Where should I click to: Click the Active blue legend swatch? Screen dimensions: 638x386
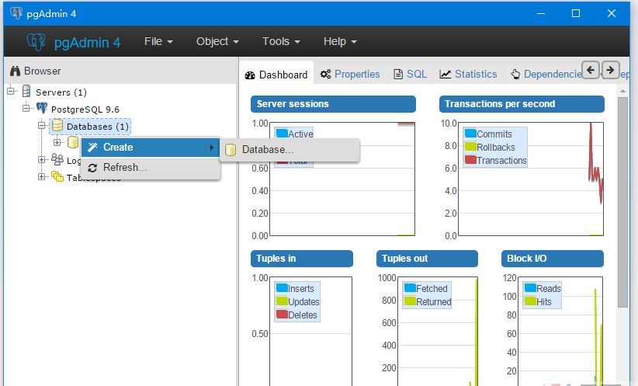point(282,133)
